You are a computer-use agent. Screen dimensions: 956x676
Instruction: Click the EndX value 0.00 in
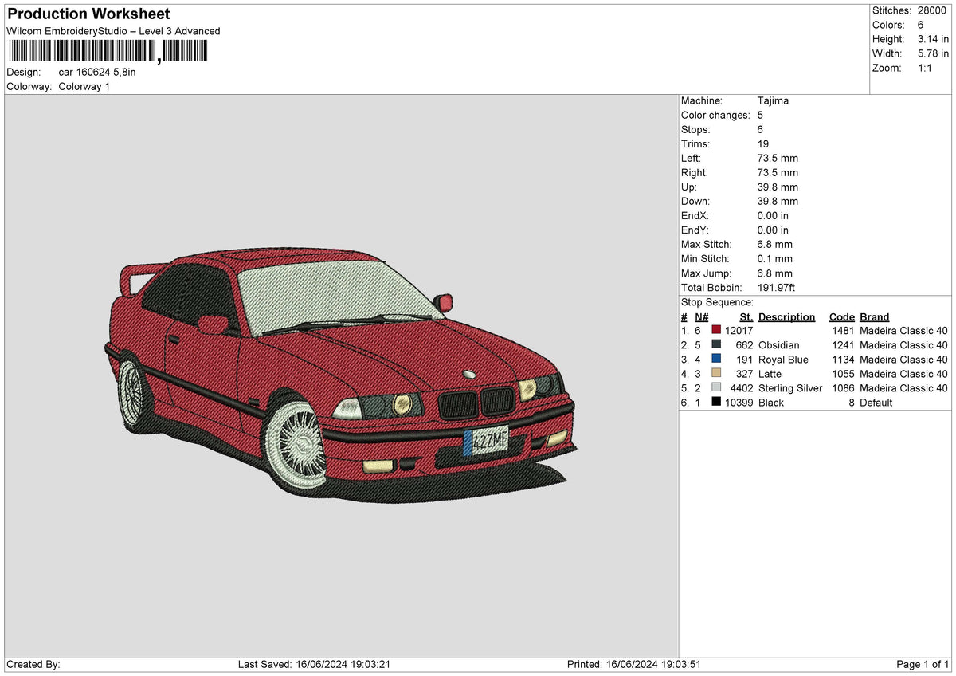click(x=773, y=216)
